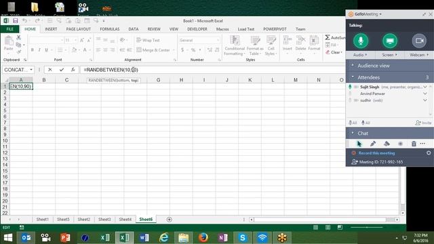This screenshot has height=244, width=434.
Task: Save the workbook with the floppy disk icon
Action: [15, 21]
